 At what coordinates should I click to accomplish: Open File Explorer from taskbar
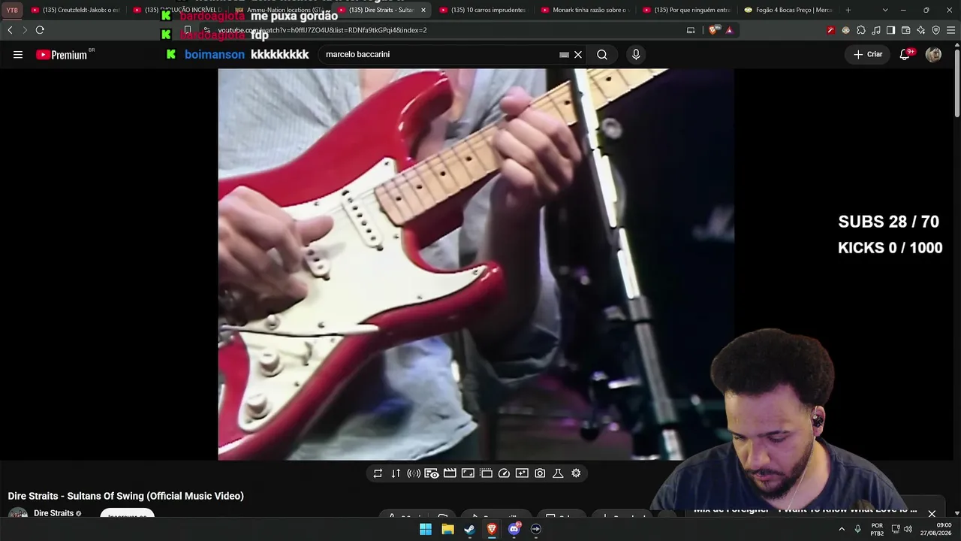[447, 529]
